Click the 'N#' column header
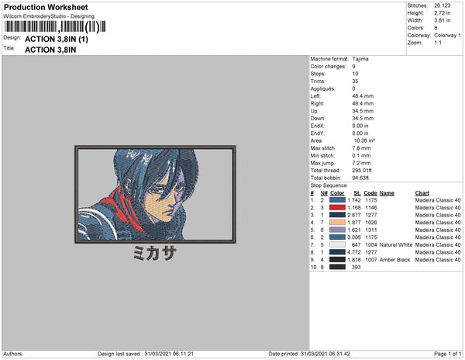Image resolution: width=465 pixels, height=360 pixels. click(324, 193)
